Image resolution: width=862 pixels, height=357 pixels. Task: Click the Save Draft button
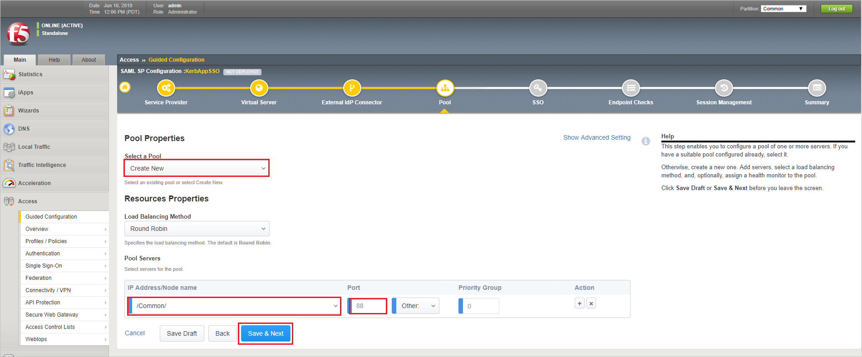coord(182,333)
